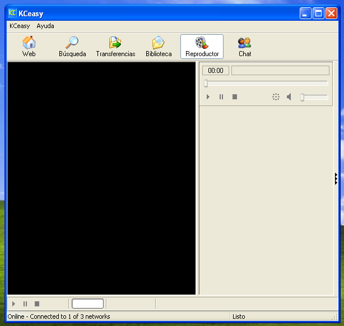
Task: Click the 00:00 time display
Action: pyautogui.click(x=216, y=71)
